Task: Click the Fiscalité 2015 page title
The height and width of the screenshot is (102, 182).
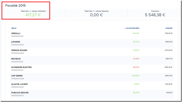Action: pos(15,5)
